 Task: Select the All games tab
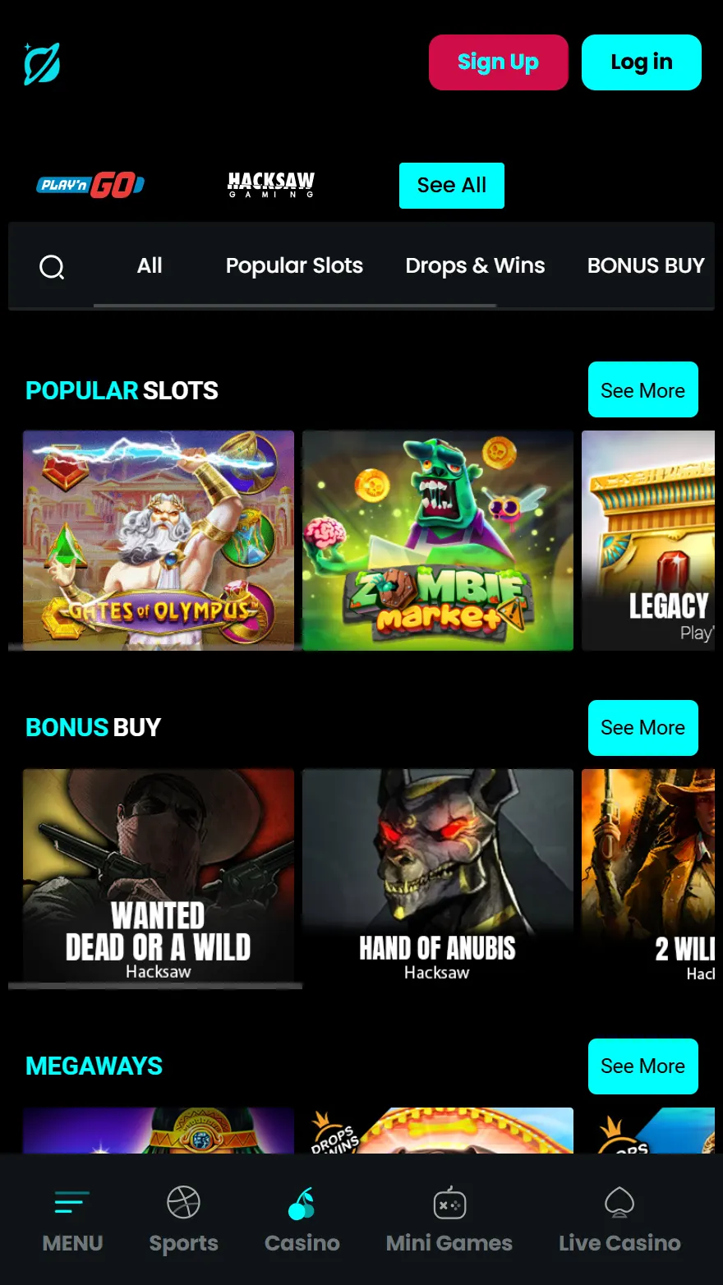(x=150, y=265)
